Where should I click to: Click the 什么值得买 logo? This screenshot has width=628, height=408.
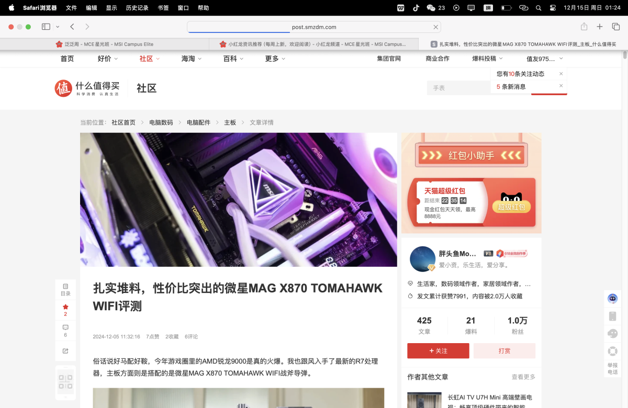tap(88, 88)
